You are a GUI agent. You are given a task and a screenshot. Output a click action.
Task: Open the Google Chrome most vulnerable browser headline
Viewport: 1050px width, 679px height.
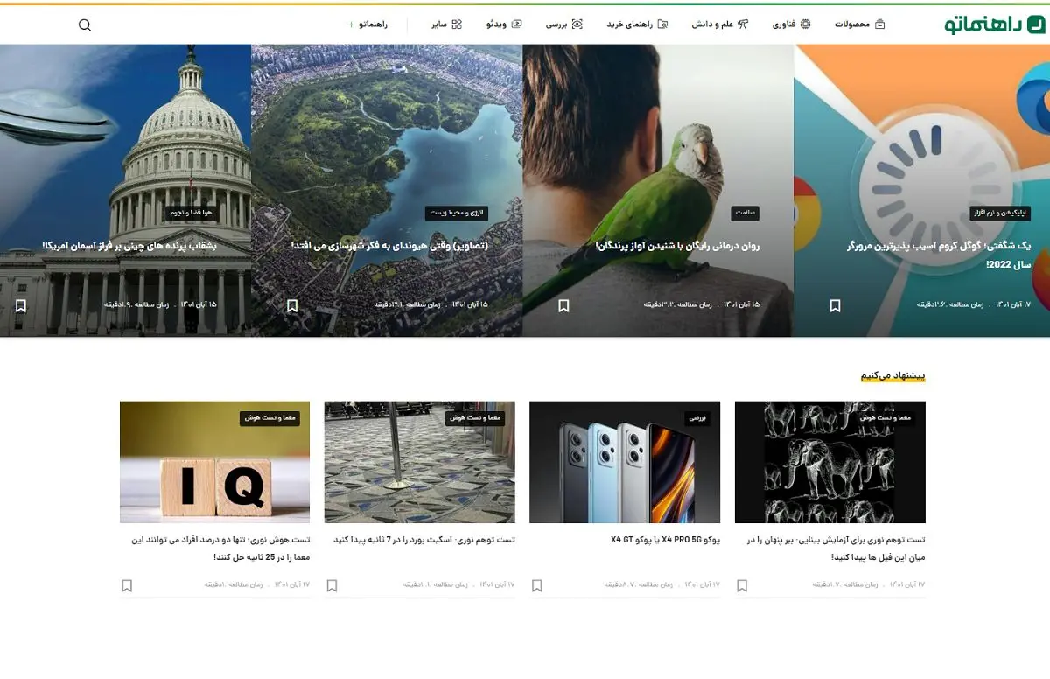[x=939, y=255]
